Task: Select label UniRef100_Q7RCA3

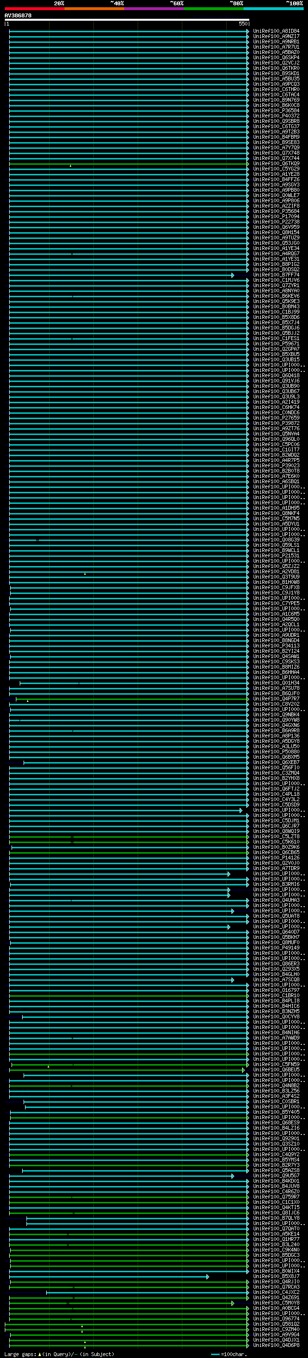Action: [x=276, y=1287]
